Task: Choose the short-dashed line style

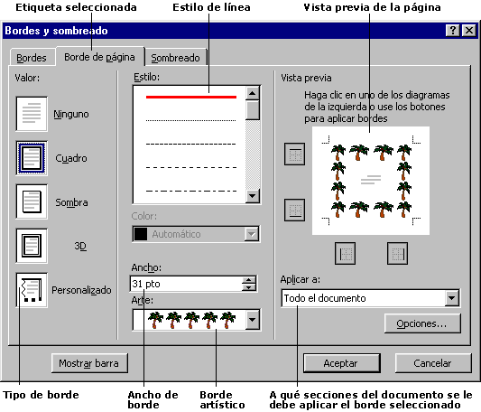Action: coord(191,144)
